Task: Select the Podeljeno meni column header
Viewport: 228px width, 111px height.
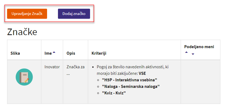Action: 199,47
